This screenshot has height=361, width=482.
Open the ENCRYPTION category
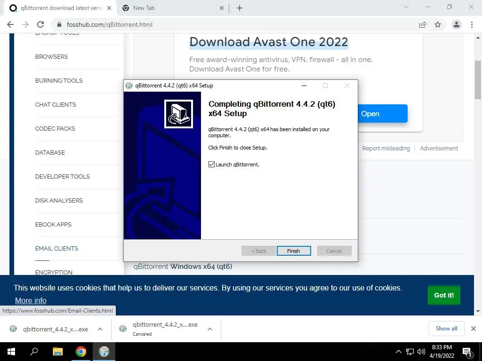point(54,272)
